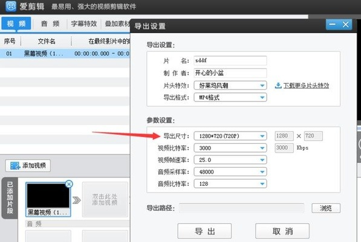Open the 叠加素材 tab

click(x=117, y=24)
